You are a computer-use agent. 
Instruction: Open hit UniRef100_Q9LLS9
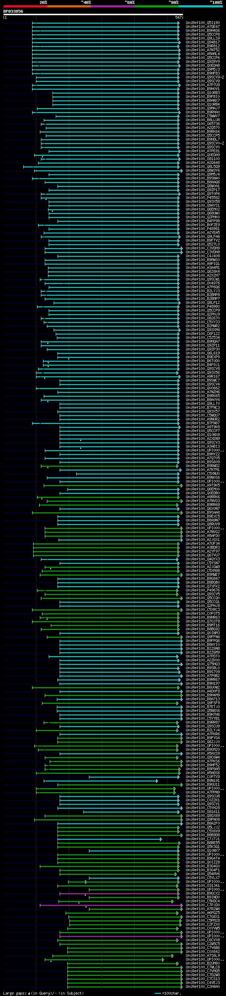pos(202,38)
